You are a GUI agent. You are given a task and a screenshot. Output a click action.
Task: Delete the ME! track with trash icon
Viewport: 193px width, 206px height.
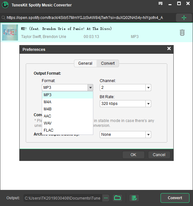pyautogui.click(x=182, y=33)
